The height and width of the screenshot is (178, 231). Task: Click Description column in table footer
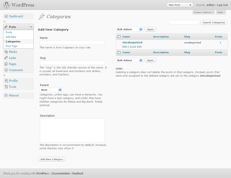[161, 52]
